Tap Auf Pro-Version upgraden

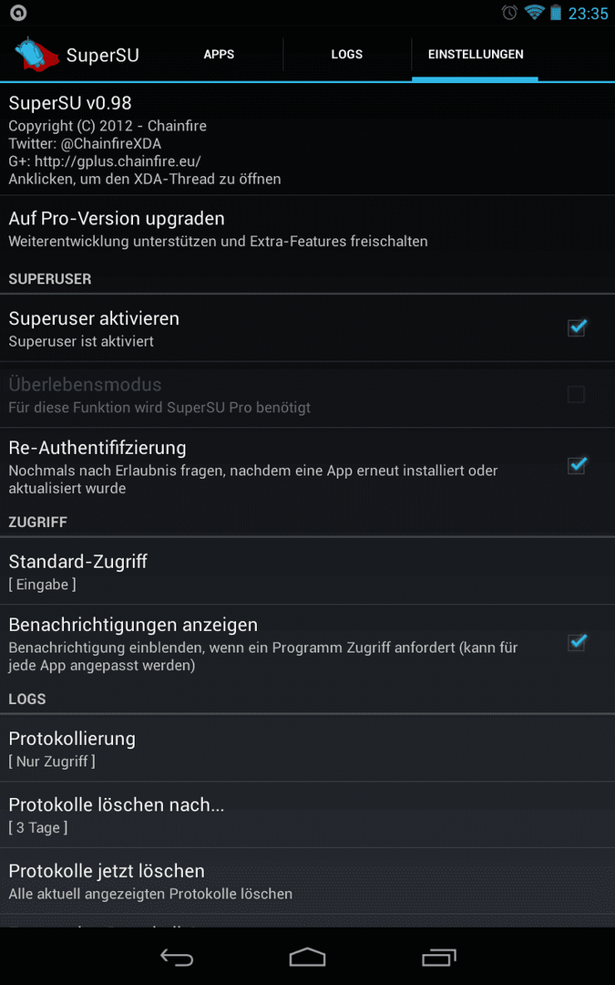308,229
